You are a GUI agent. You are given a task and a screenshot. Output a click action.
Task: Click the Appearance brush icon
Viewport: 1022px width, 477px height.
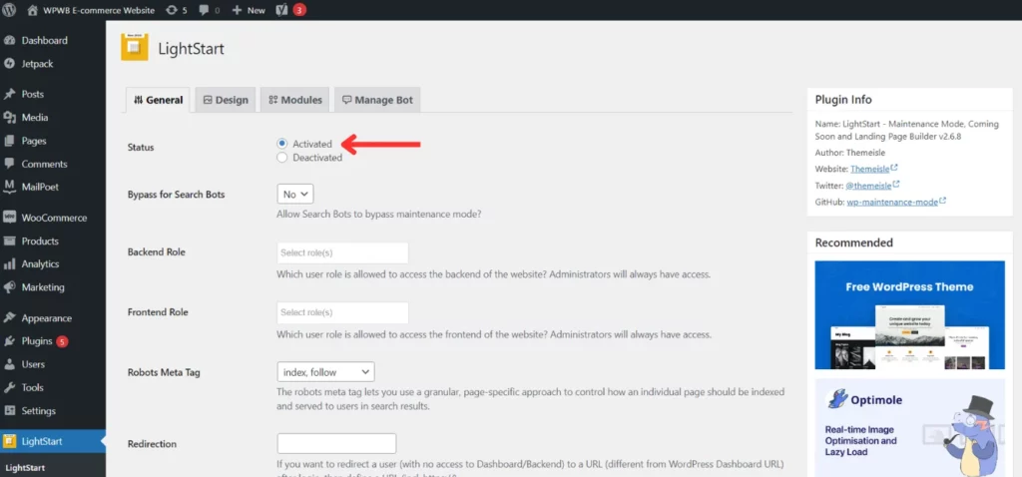point(9,318)
